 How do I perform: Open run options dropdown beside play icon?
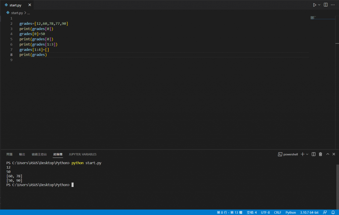point(319,5)
